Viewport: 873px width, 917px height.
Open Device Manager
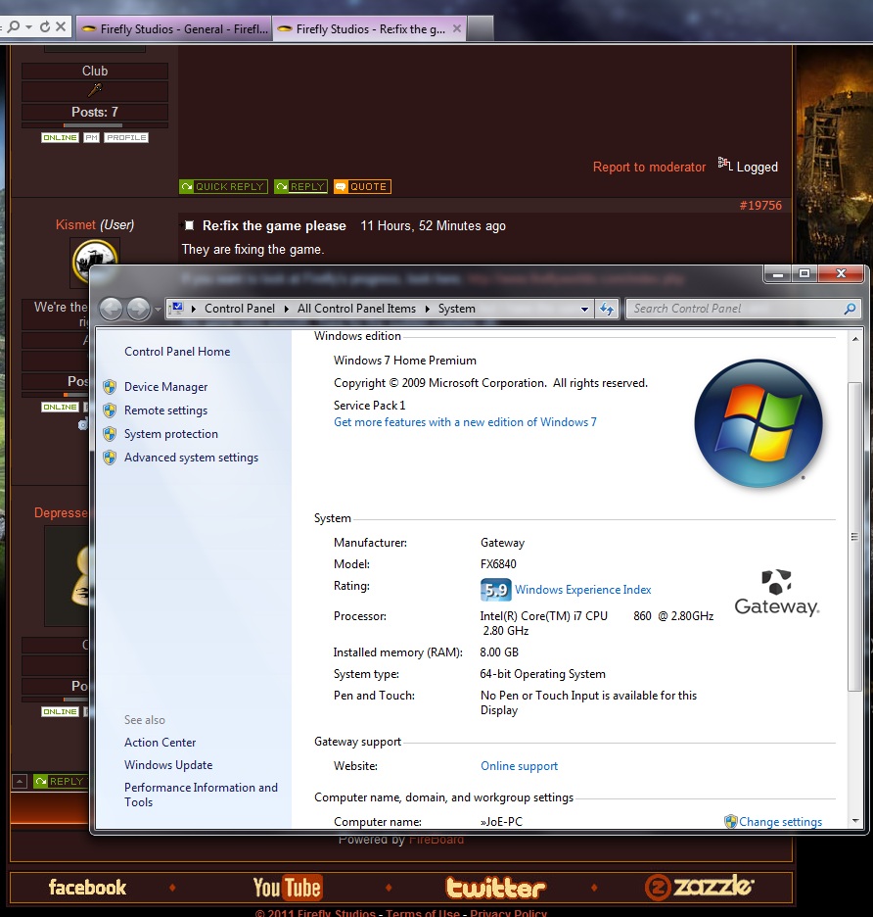tap(166, 387)
